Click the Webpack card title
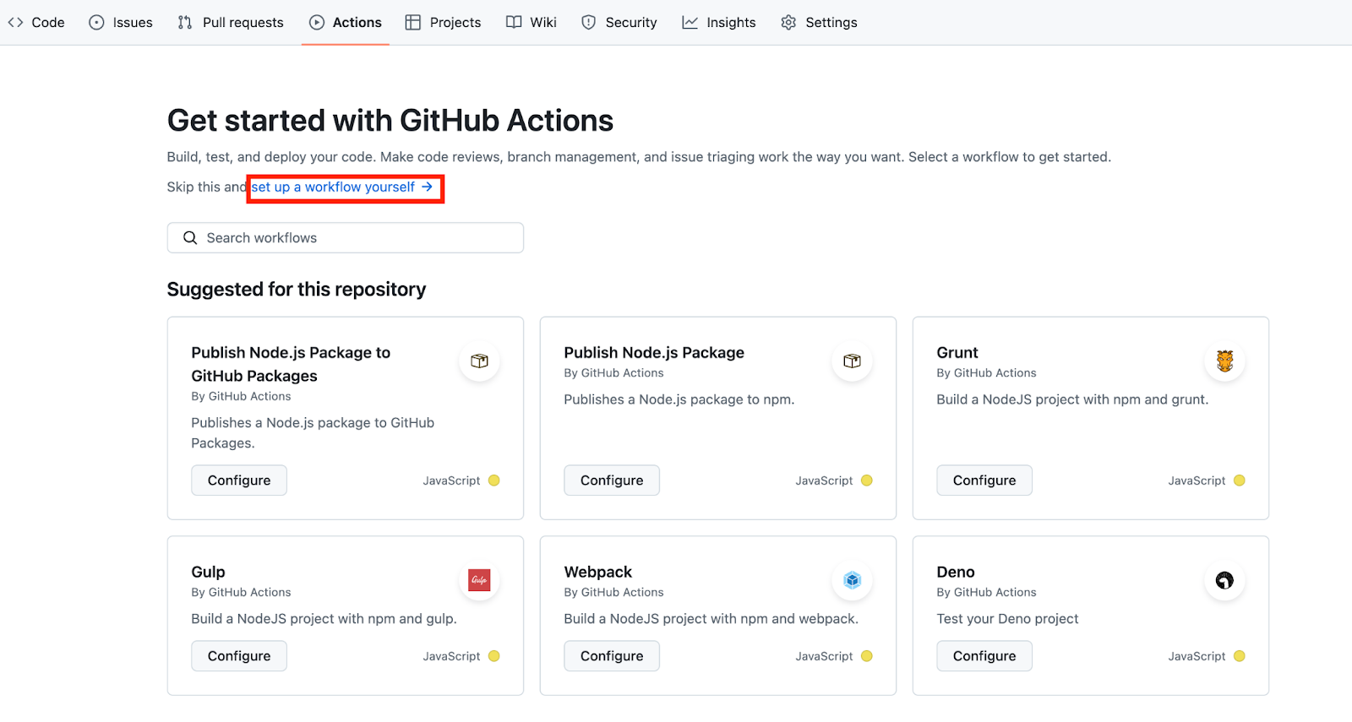Screen dimensions: 1352x722 (x=598, y=573)
